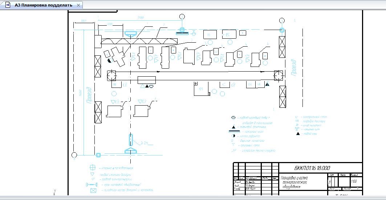Image resolution: width=386 pixels, height=200 pixels.
Task: Click the title block code БККП.01.16 18.000
Action: pyautogui.click(x=312, y=168)
